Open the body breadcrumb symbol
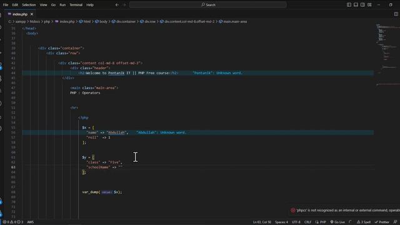This screenshot has height=225, width=400. [x=101, y=22]
